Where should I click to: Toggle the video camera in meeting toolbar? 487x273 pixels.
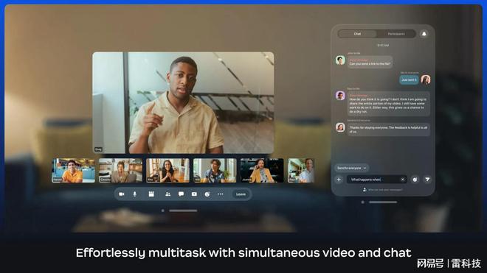click(122, 194)
